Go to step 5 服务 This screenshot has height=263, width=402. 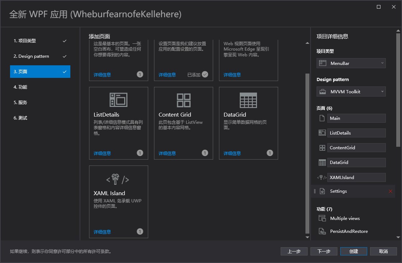pyautogui.click(x=40, y=102)
